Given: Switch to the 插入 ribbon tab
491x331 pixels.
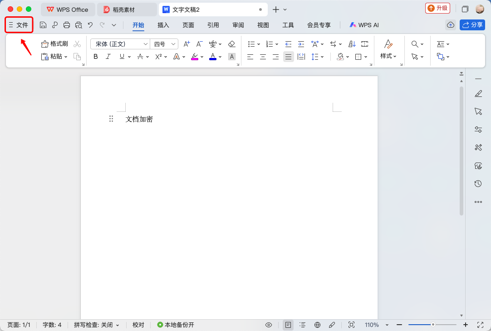Looking at the screenshot, I should click(163, 25).
